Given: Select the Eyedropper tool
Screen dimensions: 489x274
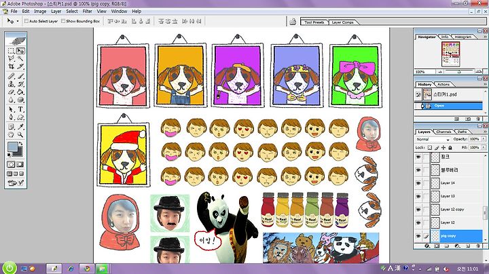Looking at the screenshot, I should pyautogui.click(x=20, y=127).
